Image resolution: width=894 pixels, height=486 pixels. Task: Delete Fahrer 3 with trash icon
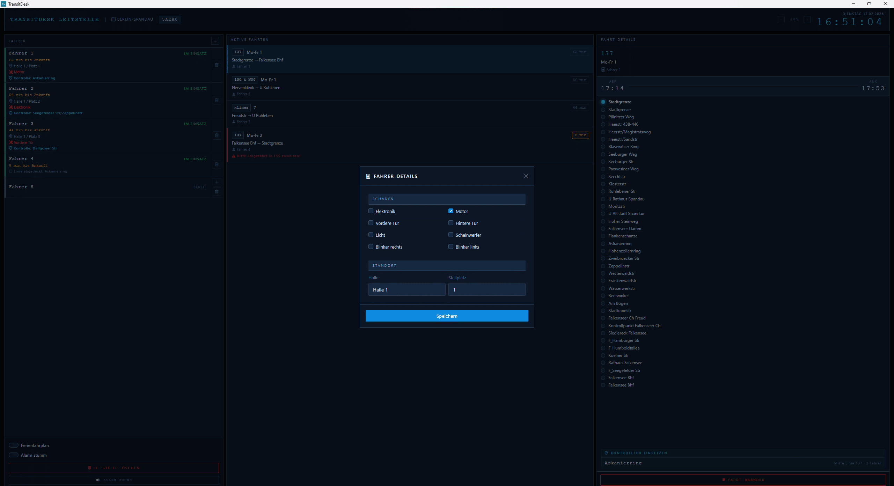coord(217,135)
